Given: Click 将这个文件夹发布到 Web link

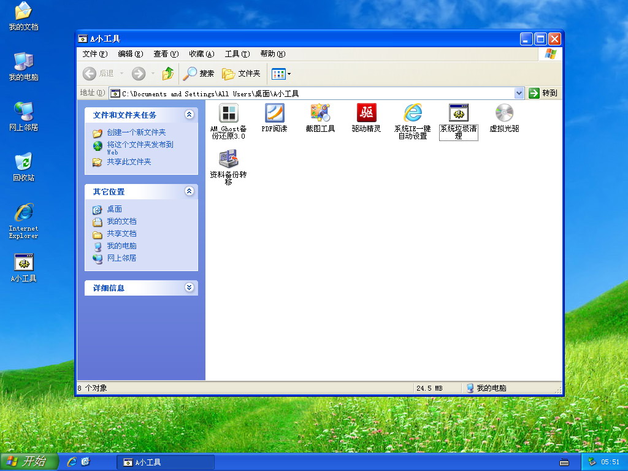Looking at the screenshot, I should click(x=140, y=148).
